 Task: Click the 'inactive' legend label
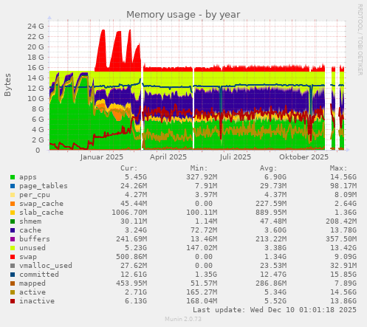(37, 301)
